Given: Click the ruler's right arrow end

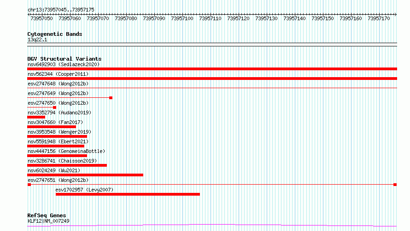Looking at the screenshot, I should coord(396,14).
